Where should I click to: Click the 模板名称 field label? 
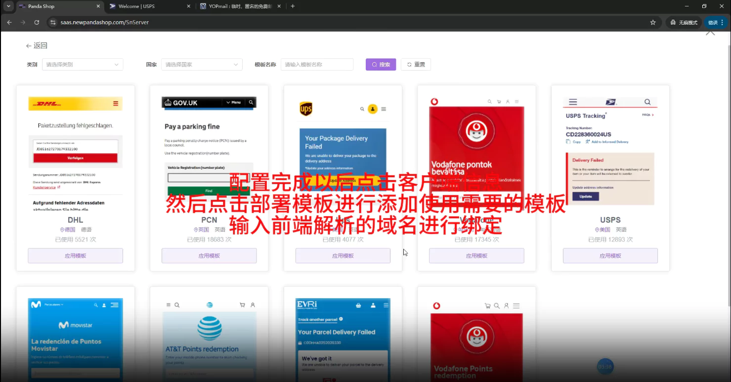[265, 65]
